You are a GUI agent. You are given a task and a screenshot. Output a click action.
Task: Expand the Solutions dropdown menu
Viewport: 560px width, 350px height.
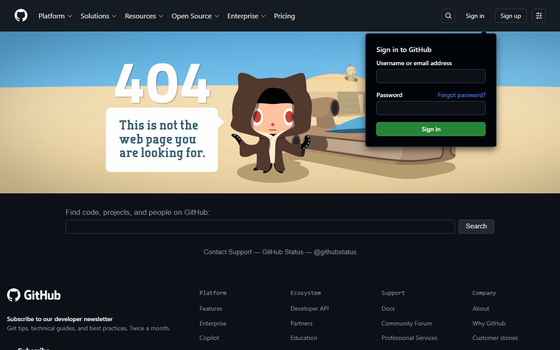pos(98,16)
